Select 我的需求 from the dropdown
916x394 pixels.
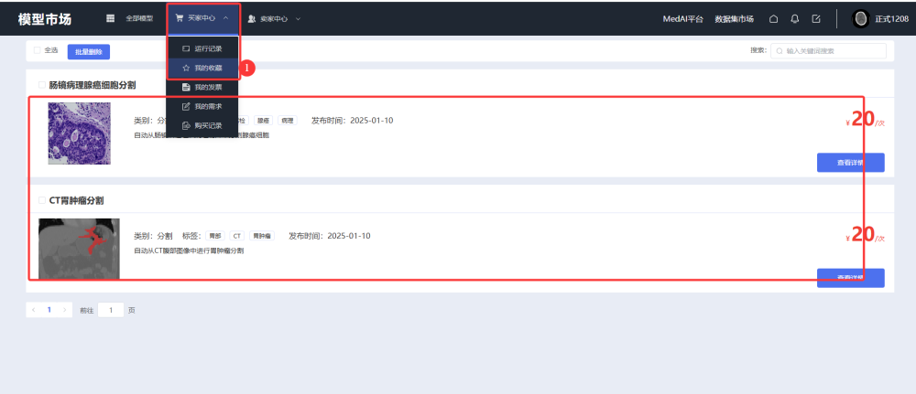coord(202,107)
